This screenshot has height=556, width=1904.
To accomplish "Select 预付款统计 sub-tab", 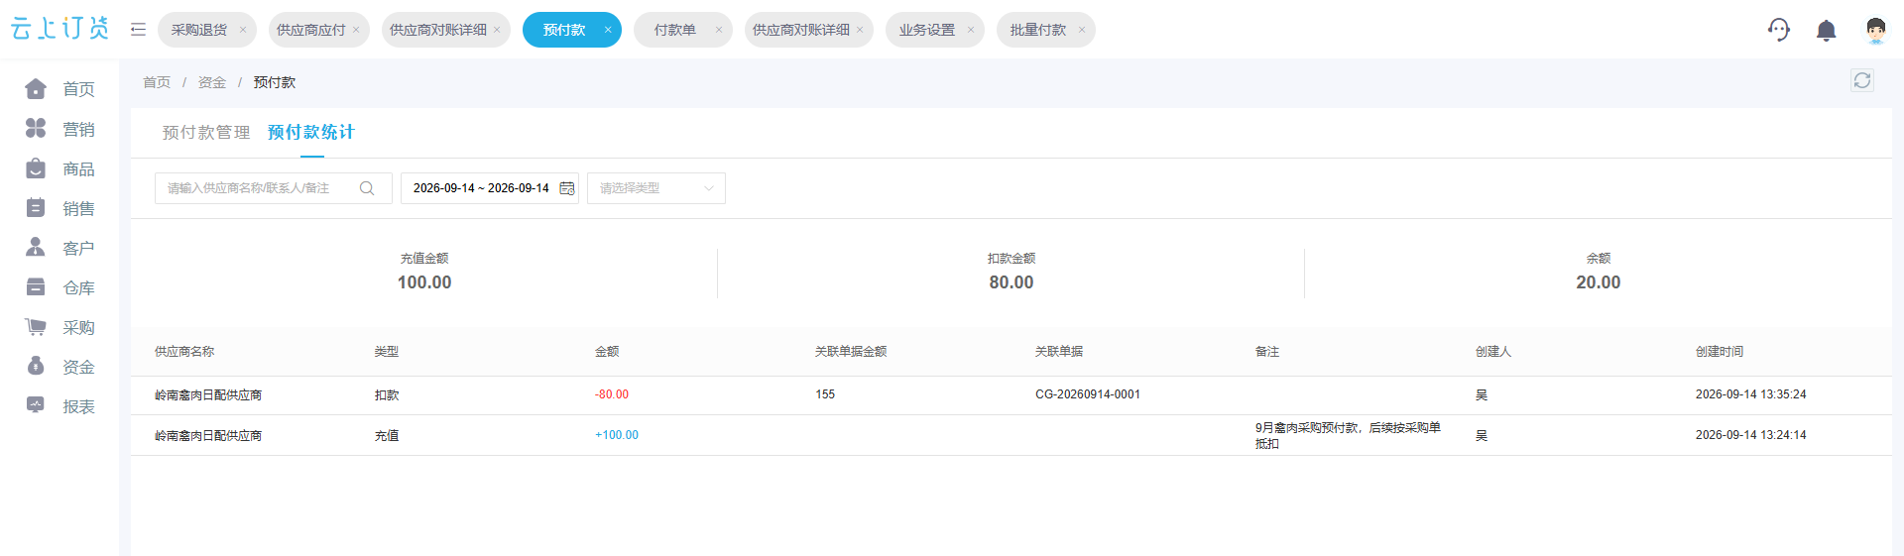I will (311, 133).
